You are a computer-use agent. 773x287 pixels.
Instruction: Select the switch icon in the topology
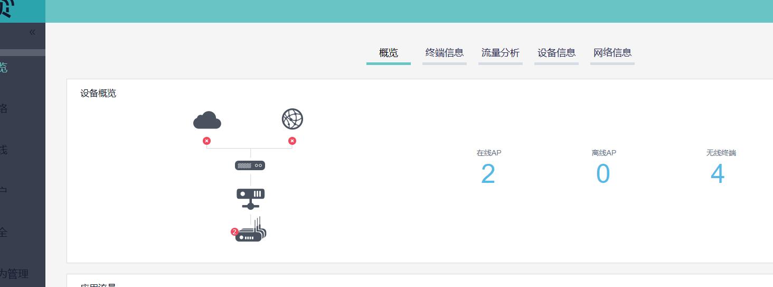250,198
